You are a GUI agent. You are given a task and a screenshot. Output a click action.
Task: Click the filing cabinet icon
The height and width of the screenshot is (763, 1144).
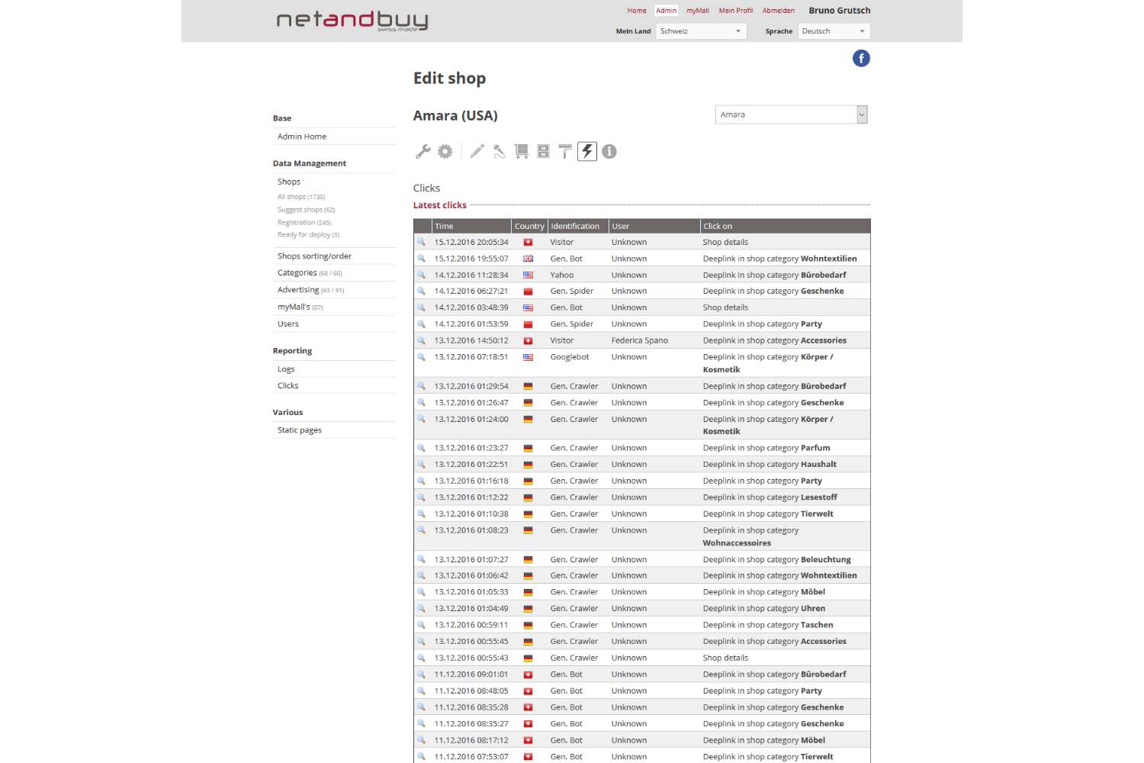tap(543, 151)
